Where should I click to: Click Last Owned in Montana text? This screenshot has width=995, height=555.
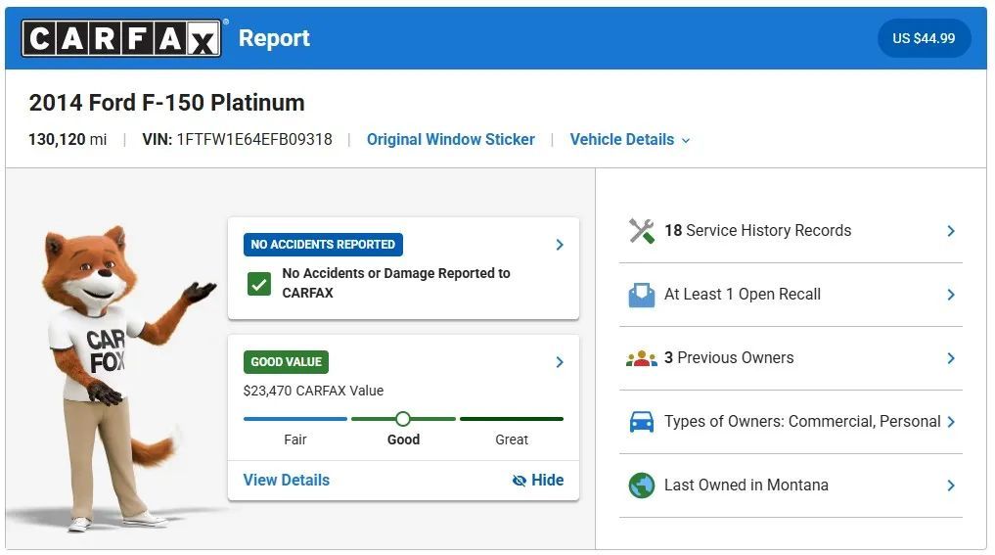tap(746, 486)
